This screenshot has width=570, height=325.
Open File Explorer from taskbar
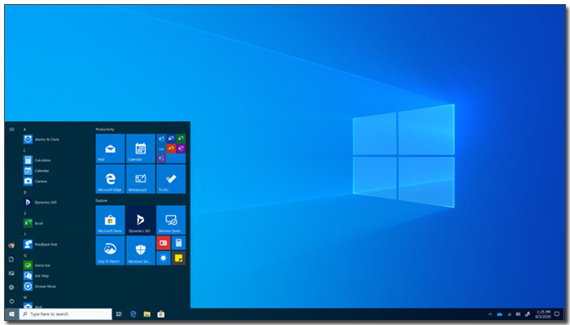pos(147,314)
